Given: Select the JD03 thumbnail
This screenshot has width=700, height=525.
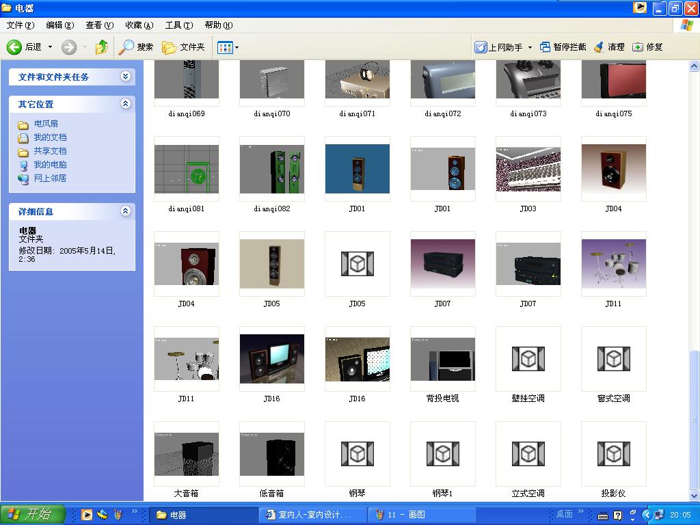Looking at the screenshot, I should pos(528,169).
